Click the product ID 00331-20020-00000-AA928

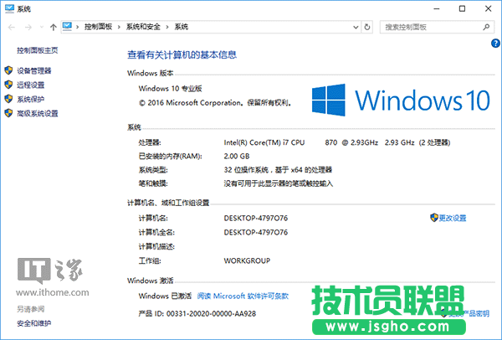(x=211, y=313)
